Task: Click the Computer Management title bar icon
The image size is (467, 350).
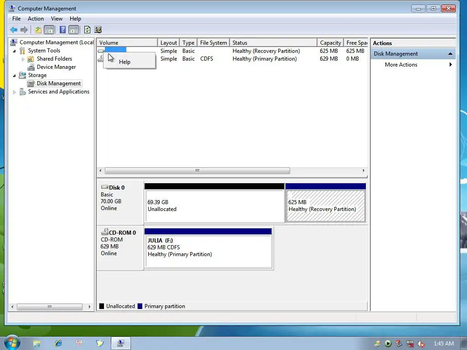Action: pyautogui.click(x=12, y=8)
